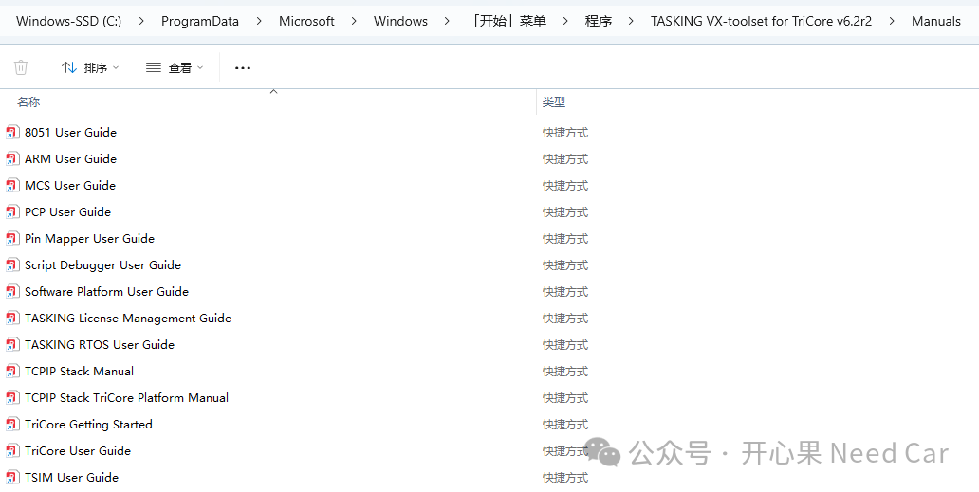
Task: Click the PDF shortcut icon of MCS User Guide
Action: (12, 186)
